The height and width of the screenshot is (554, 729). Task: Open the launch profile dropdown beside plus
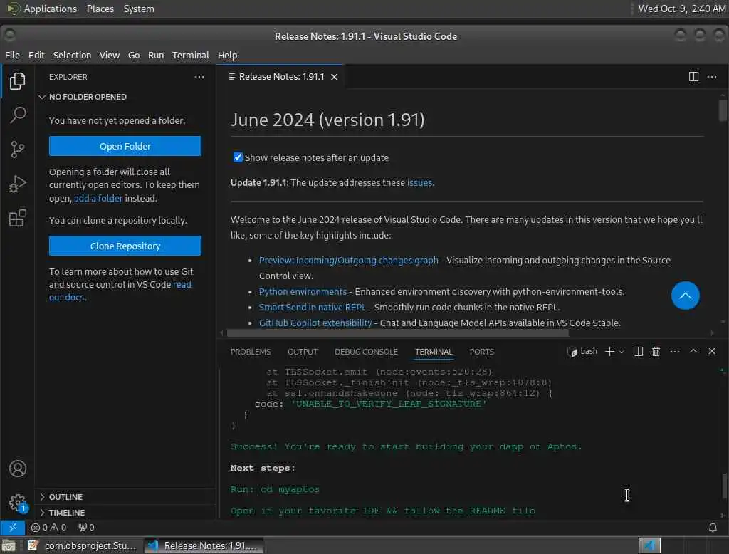[621, 351]
